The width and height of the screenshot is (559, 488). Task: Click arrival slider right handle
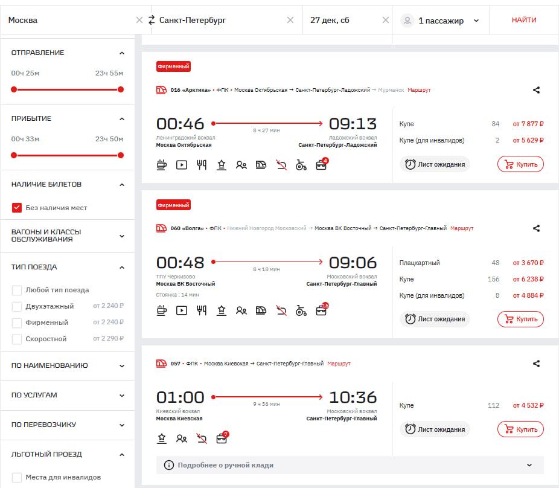[121, 155]
